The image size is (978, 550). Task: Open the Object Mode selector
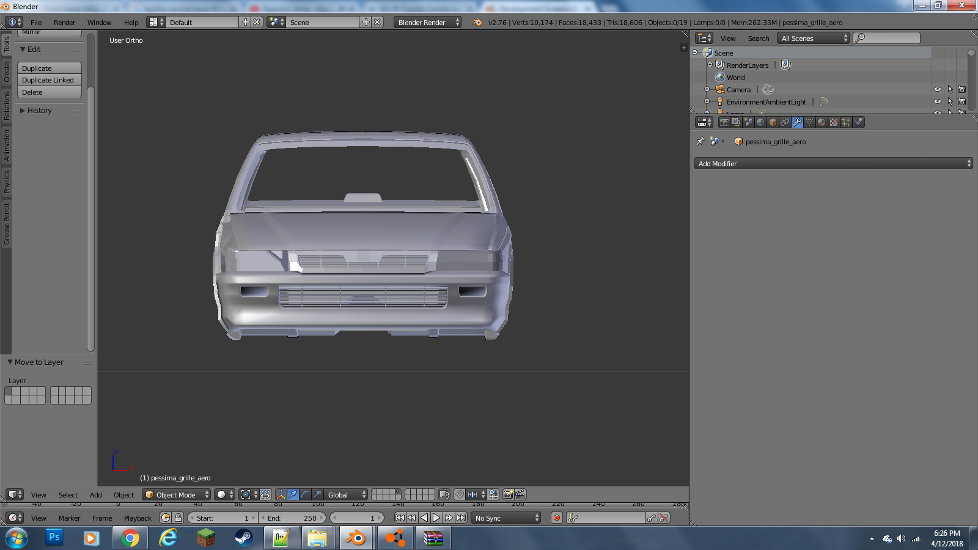pyautogui.click(x=176, y=494)
